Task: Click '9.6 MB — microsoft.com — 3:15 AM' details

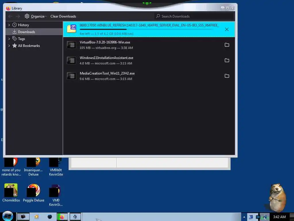Action: coord(106,79)
